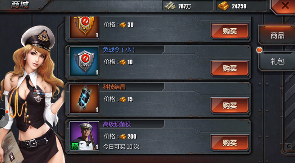Tap the gold bars currency icon
The height and width of the screenshot is (163, 295).
coord(224,6)
